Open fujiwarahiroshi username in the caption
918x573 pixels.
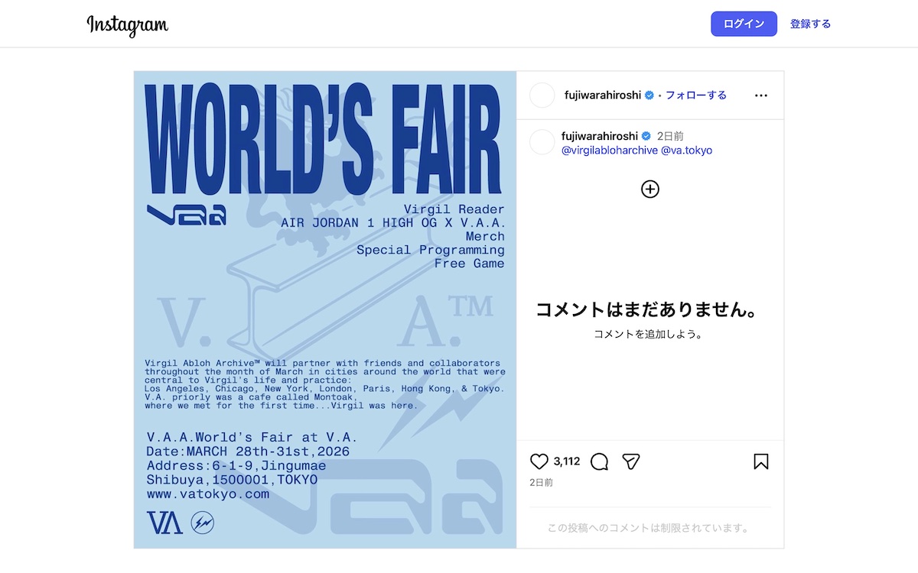(x=600, y=136)
